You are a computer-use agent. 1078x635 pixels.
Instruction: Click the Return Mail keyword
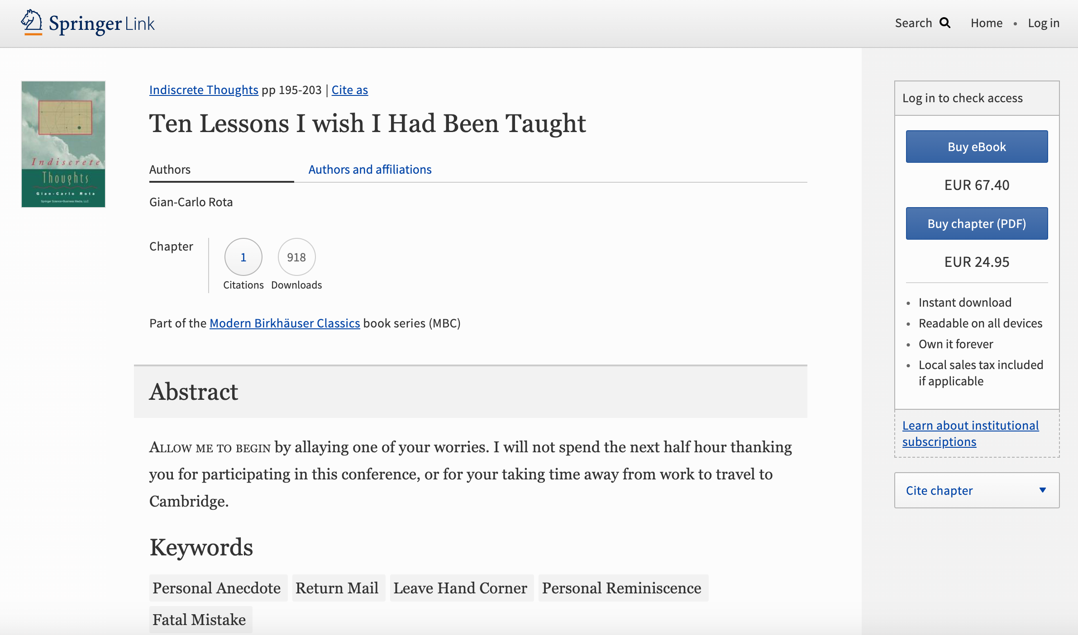pyautogui.click(x=338, y=588)
